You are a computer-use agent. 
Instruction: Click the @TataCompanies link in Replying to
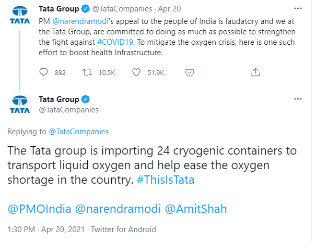coord(79,132)
